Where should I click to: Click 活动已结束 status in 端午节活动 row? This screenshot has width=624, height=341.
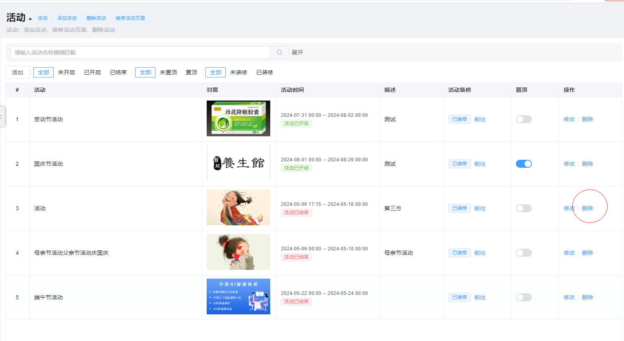point(296,302)
